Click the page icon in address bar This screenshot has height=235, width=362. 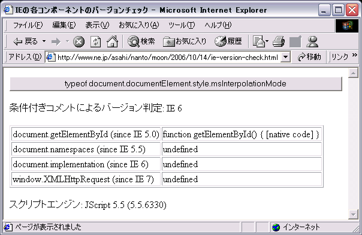click(x=50, y=57)
